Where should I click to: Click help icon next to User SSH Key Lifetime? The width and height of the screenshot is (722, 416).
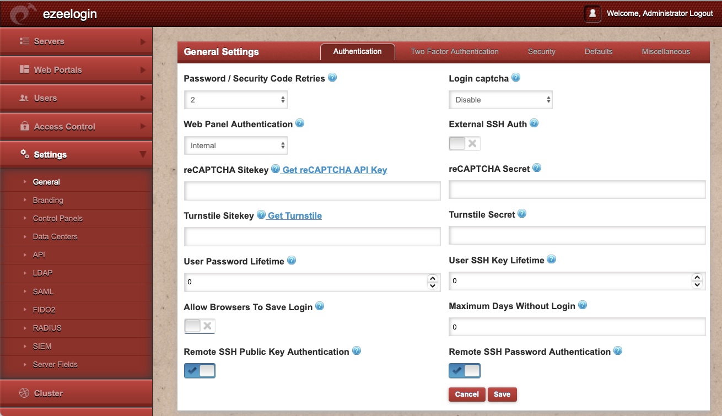coord(551,260)
